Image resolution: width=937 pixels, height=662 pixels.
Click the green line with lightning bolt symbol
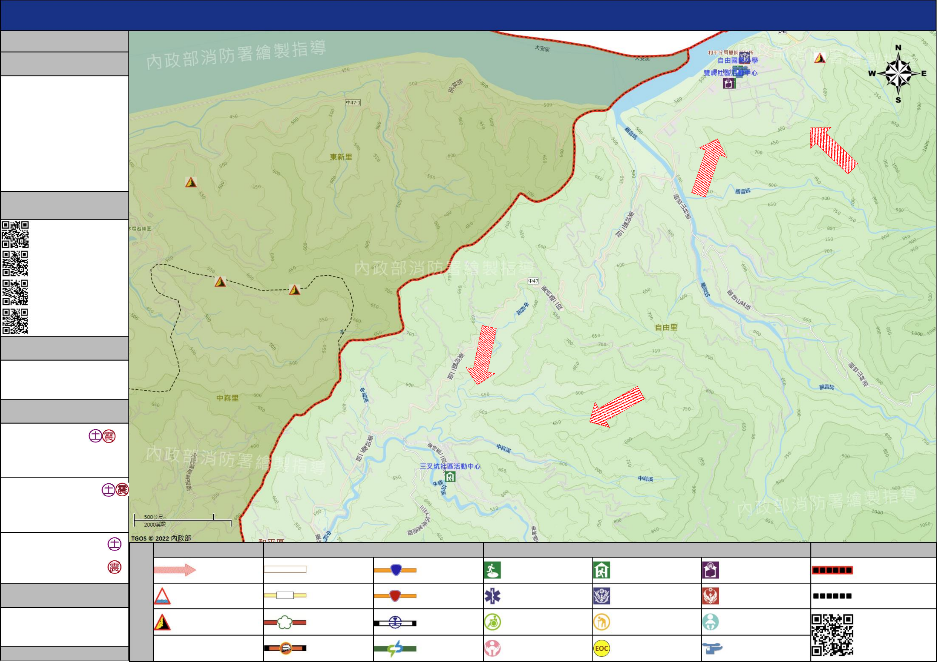click(x=396, y=649)
